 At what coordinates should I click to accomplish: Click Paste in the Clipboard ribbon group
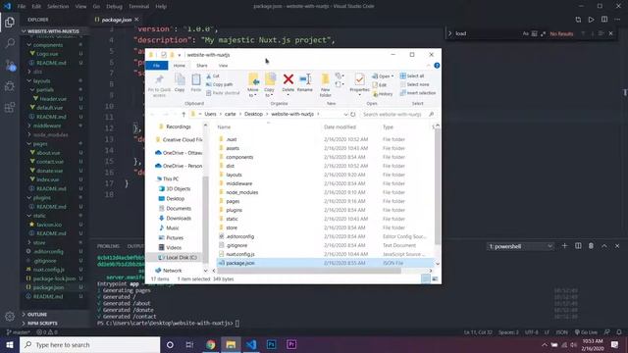tap(196, 82)
